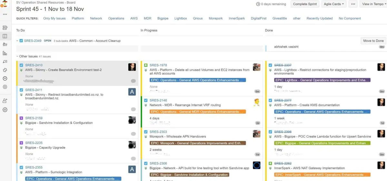
Task: Click the story type icon of SRES-1978
Action: point(146,65)
